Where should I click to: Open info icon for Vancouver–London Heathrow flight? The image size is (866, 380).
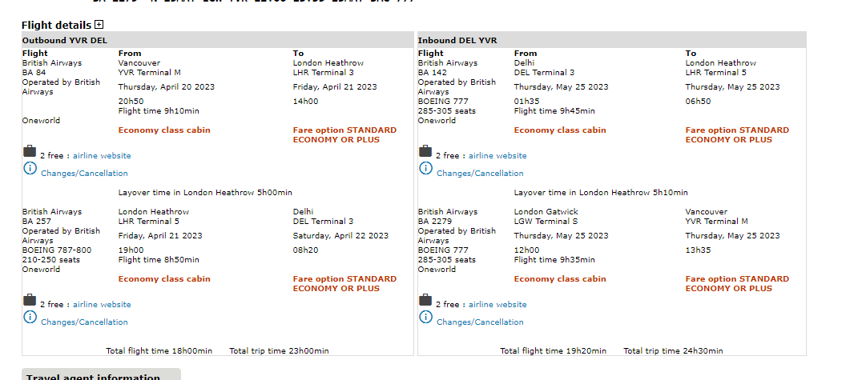click(30, 168)
